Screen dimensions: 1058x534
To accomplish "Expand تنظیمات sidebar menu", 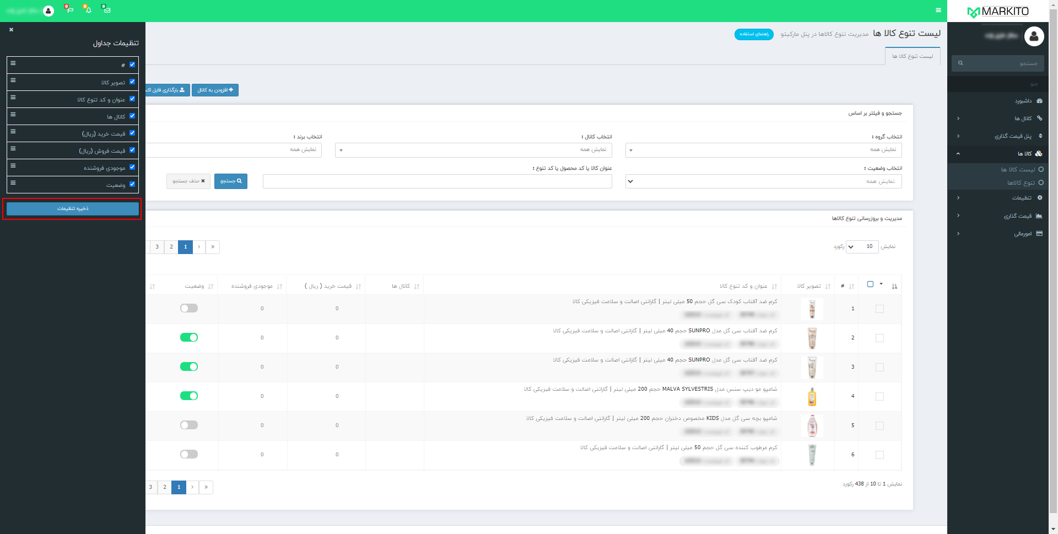I will coord(998,198).
